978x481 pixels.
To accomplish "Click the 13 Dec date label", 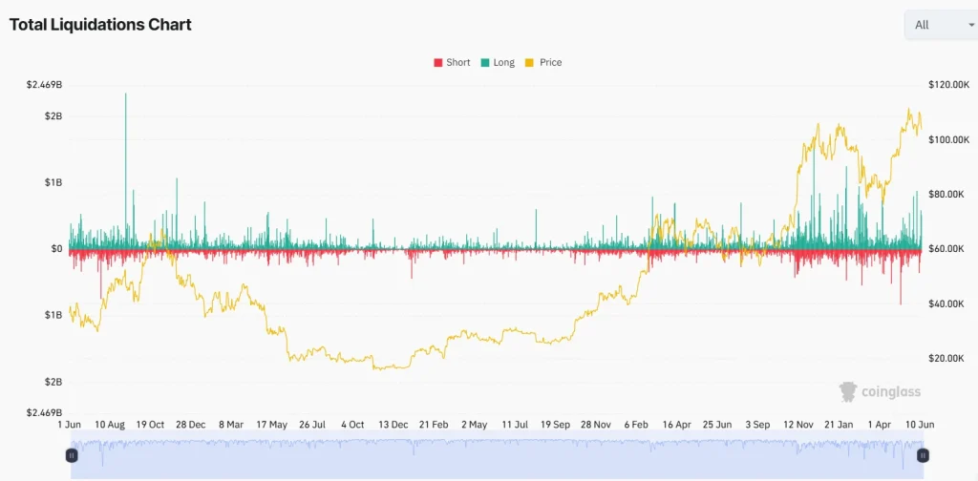I will click(x=393, y=425).
